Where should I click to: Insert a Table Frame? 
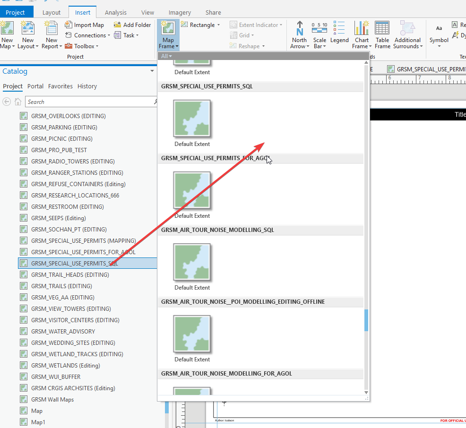click(x=382, y=35)
